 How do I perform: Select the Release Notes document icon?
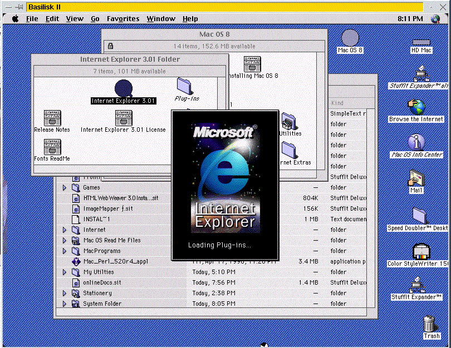click(52, 118)
